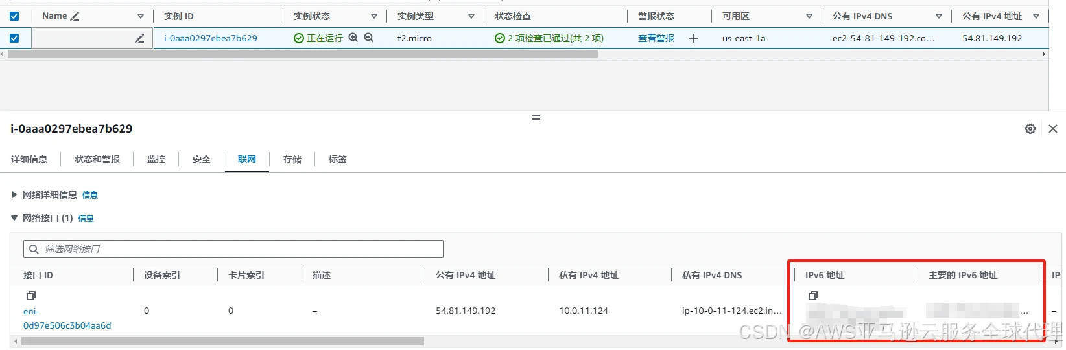Screen dimensions: 1066x350
Task: Click the us-east-1a availability zone cell
Action: (744, 38)
